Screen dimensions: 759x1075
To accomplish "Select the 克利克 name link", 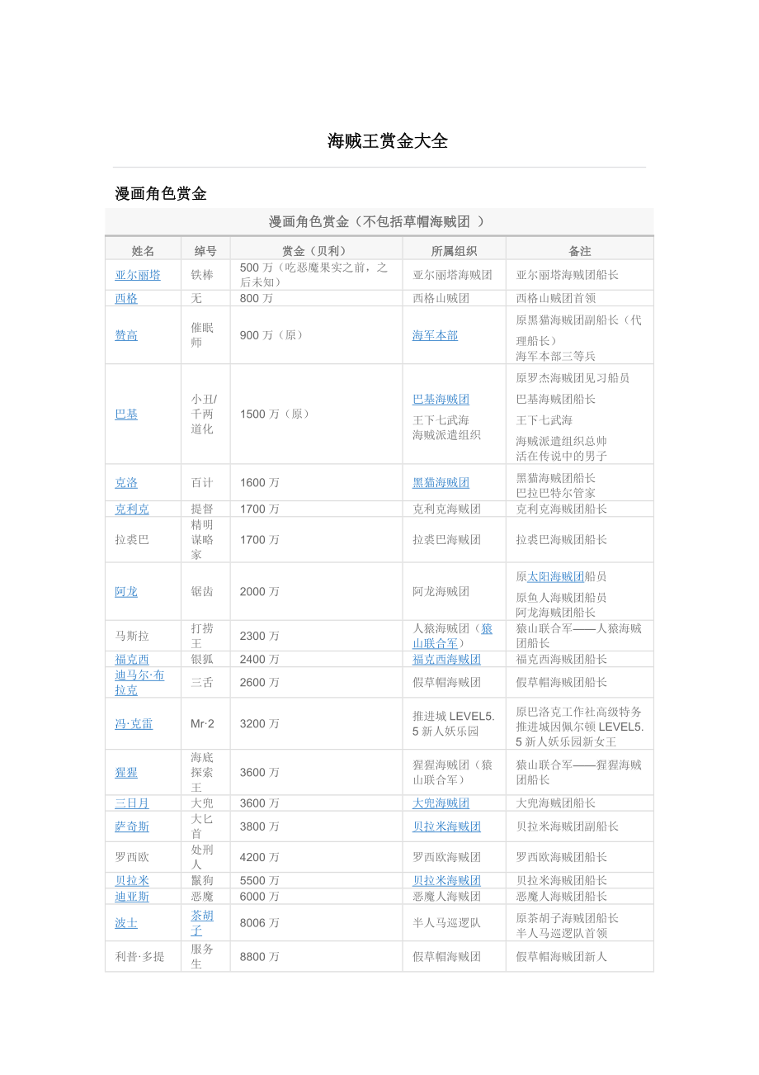I will [x=132, y=509].
